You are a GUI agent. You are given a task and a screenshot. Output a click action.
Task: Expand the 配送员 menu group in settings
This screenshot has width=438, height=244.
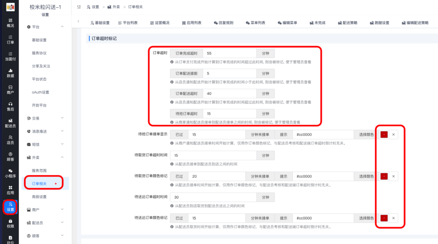pyautogui.click(x=45, y=223)
